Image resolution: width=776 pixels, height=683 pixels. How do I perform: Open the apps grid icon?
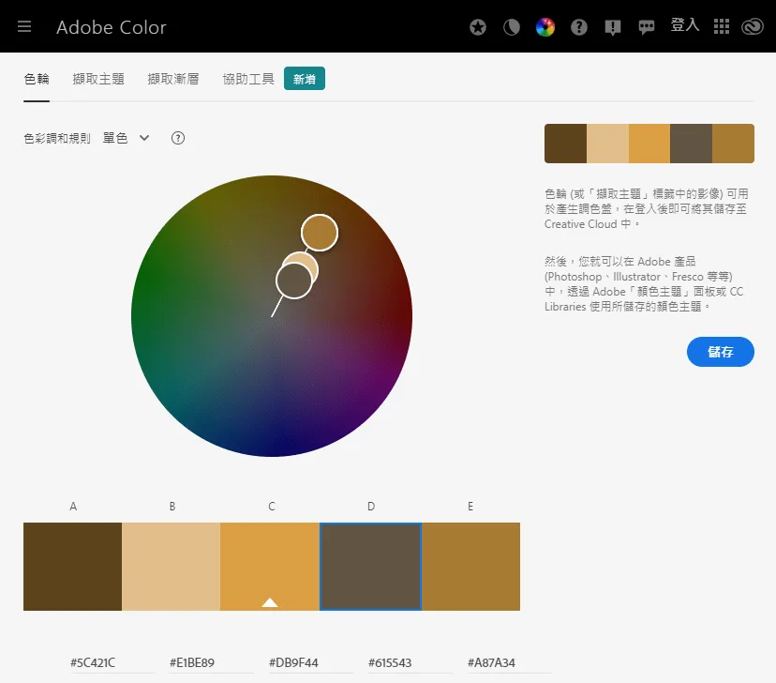pos(721,27)
